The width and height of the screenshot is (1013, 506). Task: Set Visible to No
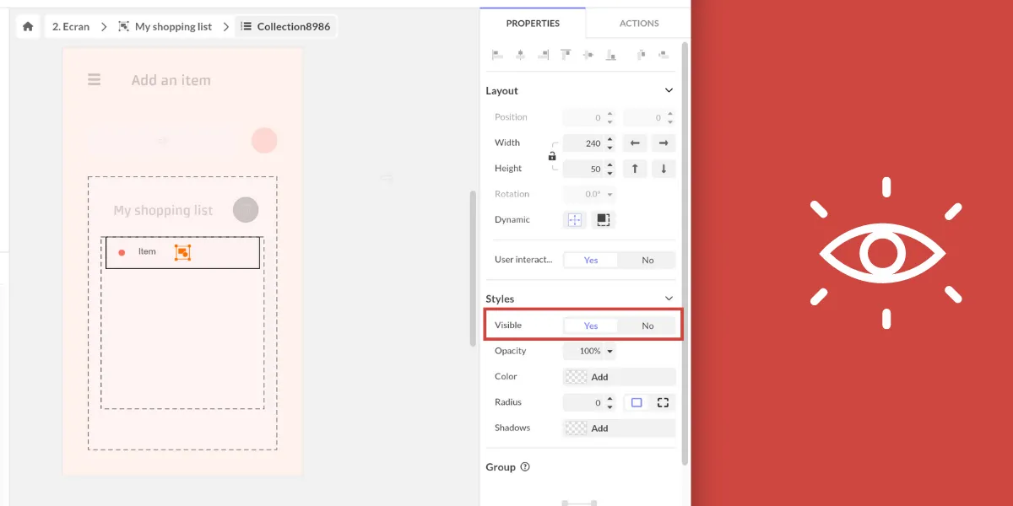click(647, 326)
